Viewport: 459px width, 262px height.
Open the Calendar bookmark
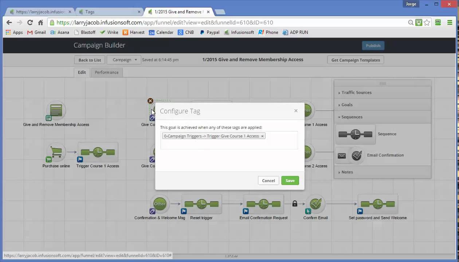(161, 32)
